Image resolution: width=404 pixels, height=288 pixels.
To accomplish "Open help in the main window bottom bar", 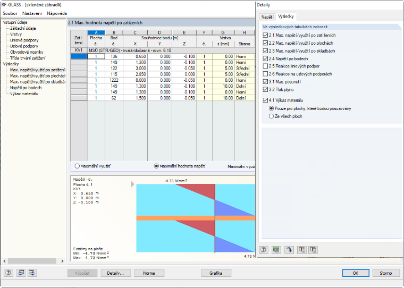I will point(9,273).
